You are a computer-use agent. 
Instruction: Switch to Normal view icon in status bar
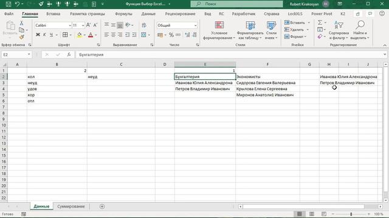tap(300, 214)
